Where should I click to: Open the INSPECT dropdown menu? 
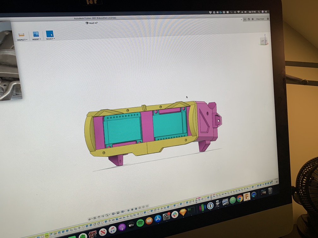pyautogui.click(x=22, y=40)
